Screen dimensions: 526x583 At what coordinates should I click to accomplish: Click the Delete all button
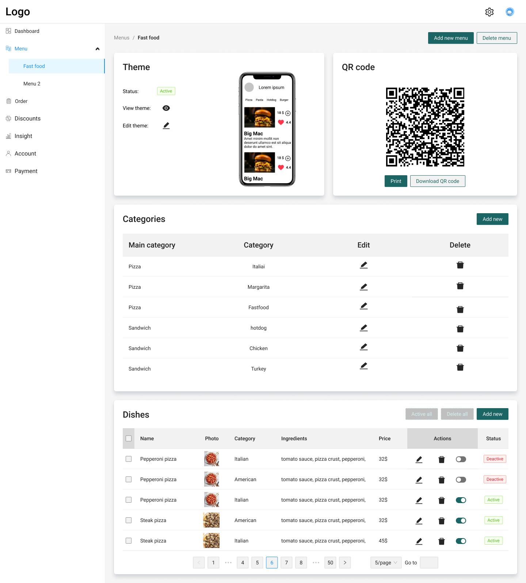pos(457,414)
